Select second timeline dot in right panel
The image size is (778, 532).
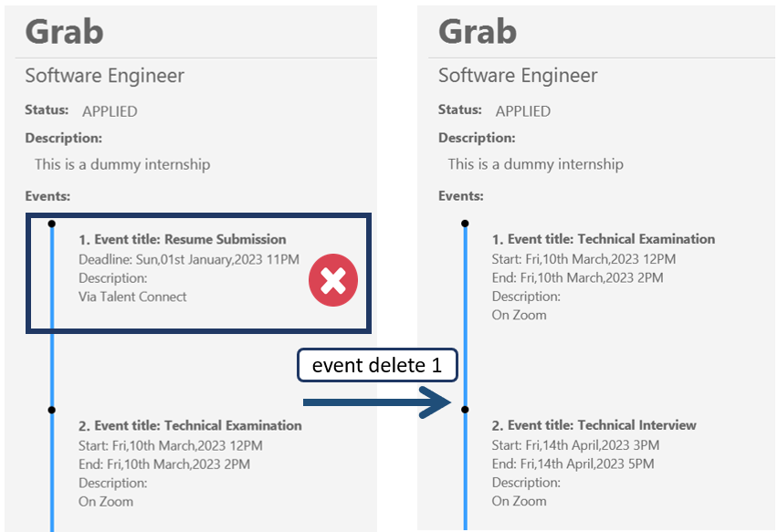point(465,410)
